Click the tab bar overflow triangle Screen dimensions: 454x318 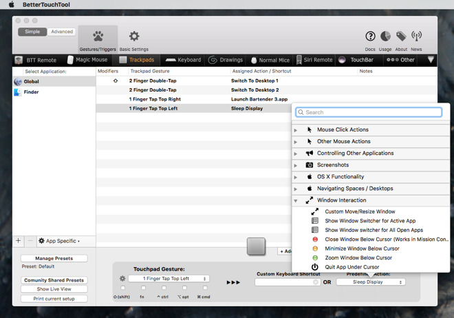(x=431, y=60)
